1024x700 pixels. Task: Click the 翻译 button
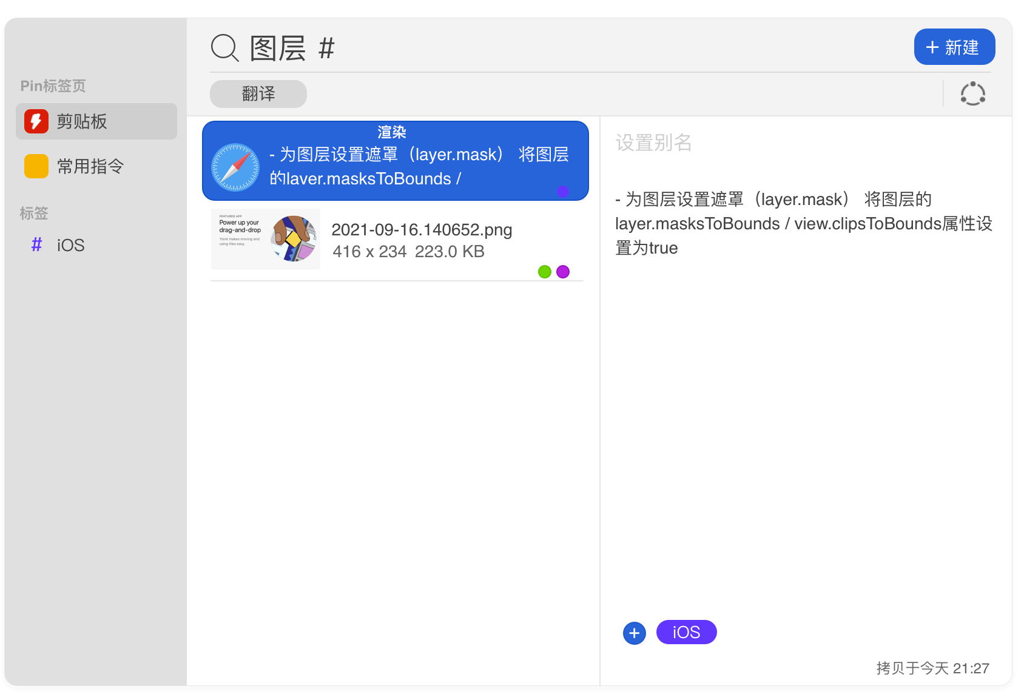(x=258, y=94)
